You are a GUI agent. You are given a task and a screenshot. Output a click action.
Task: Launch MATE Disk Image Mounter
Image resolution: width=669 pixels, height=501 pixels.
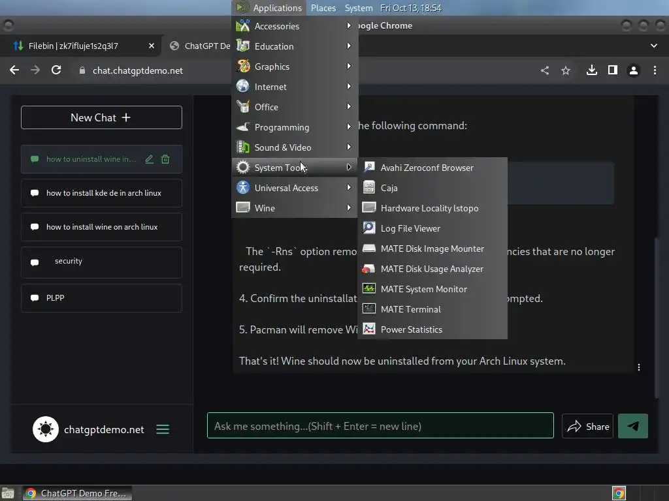(432, 249)
